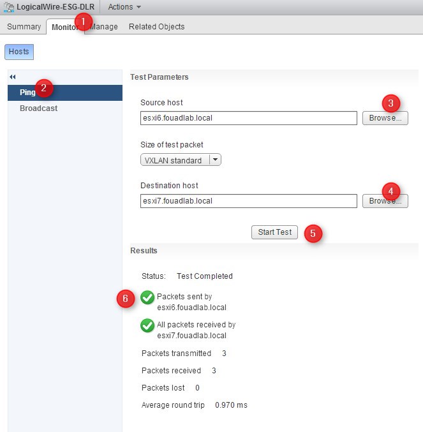
Task: Click the Source host text field
Action: [248, 118]
